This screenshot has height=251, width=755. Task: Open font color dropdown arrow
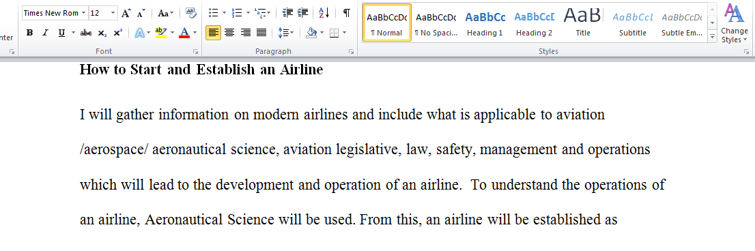click(x=195, y=33)
